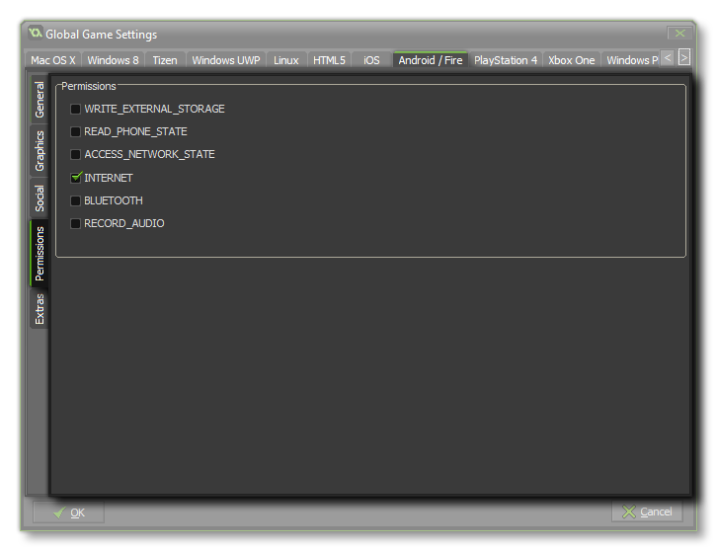This screenshot has height=551, width=717.
Task: Switch to the Mac OS X tab
Action: [52, 60]
